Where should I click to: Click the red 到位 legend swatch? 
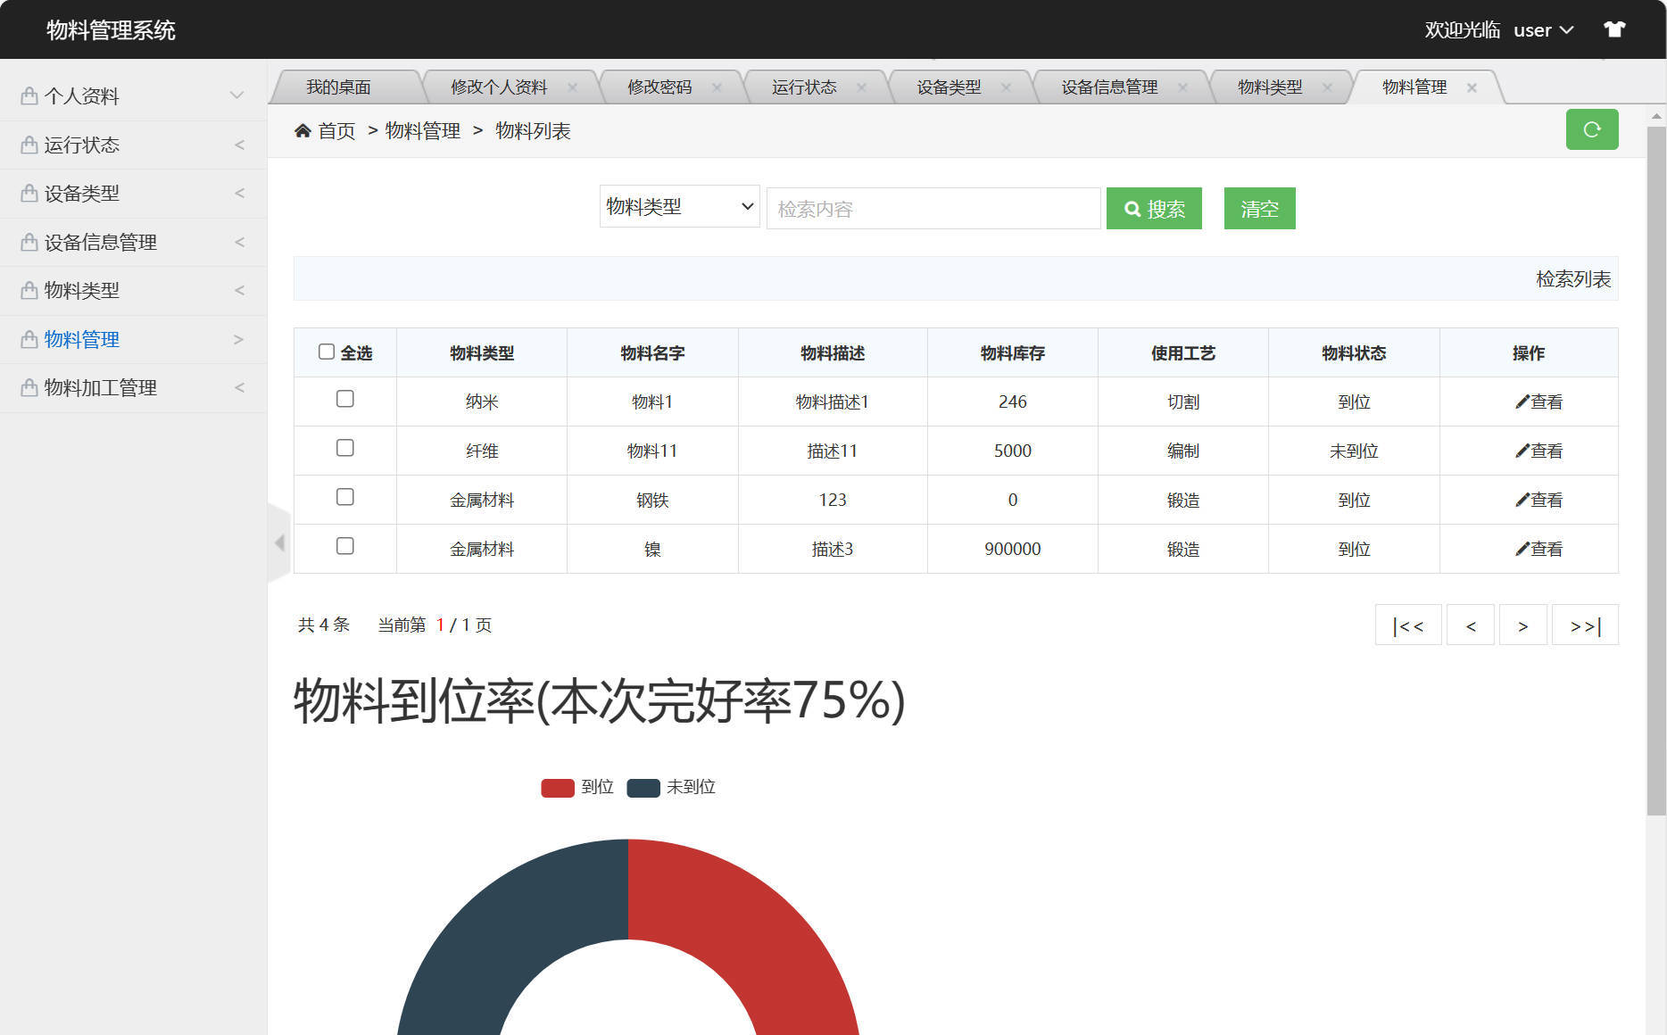[x=557, y=787]
